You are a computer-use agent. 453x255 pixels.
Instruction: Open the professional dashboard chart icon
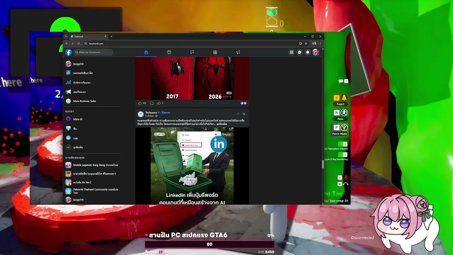[x=68, y=73]
